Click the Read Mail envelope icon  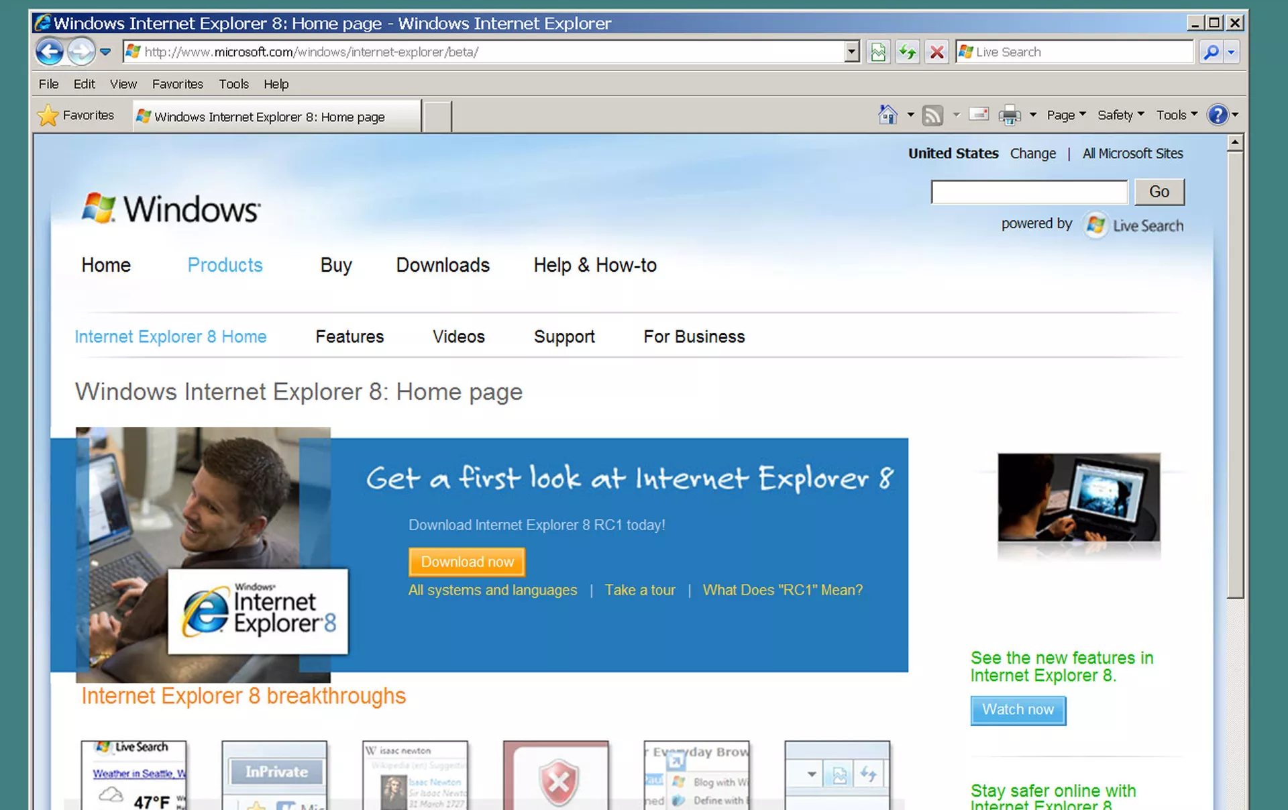tap(979, 114)
